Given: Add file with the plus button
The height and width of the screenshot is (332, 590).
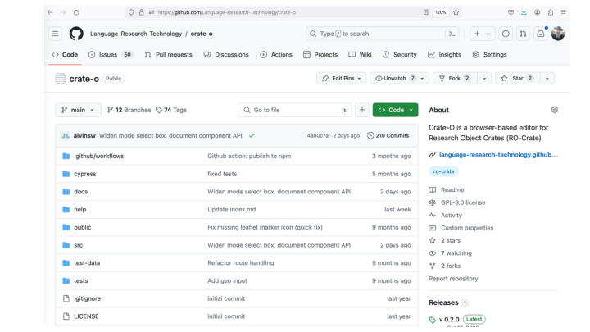Looking at the screenshot, I should pyautogui.click(x=362, y=110).
